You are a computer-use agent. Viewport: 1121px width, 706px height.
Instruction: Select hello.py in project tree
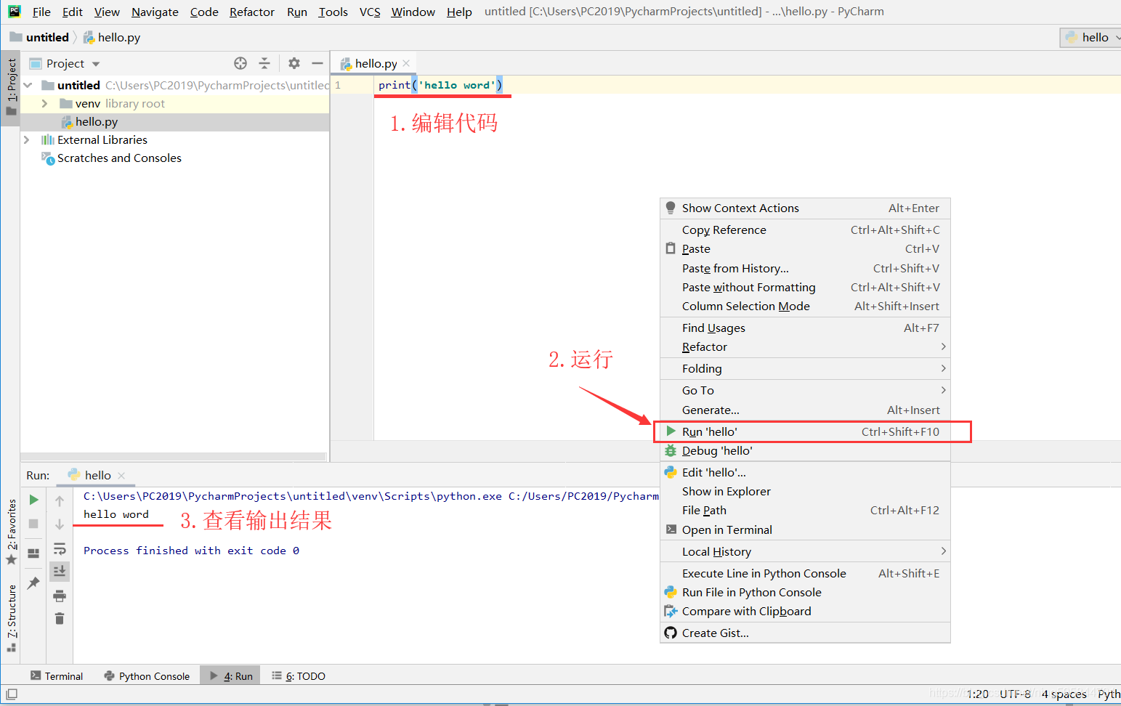coord(97,122)
